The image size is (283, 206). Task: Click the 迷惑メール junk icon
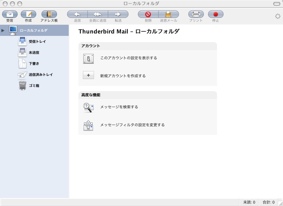coord(169,14)
